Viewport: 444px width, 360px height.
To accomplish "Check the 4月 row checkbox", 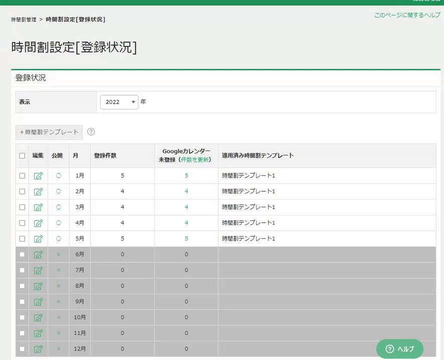I will tap(22, 223).
